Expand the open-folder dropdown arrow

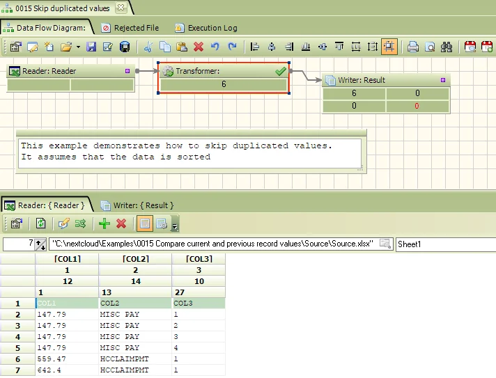(x=78, y=47)
